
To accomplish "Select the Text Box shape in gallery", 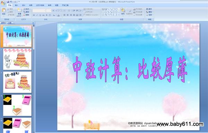I will [x=103, y=9].
